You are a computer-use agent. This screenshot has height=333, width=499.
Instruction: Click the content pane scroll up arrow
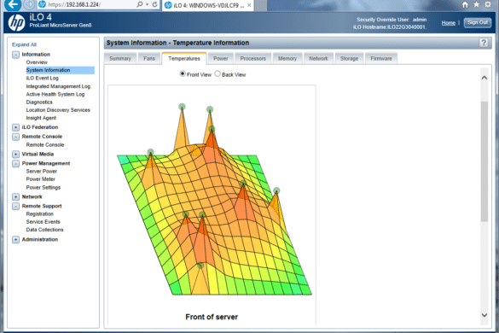484,78
